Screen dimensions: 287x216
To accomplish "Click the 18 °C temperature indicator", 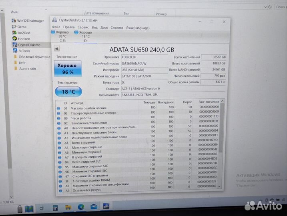I will 68,92.
